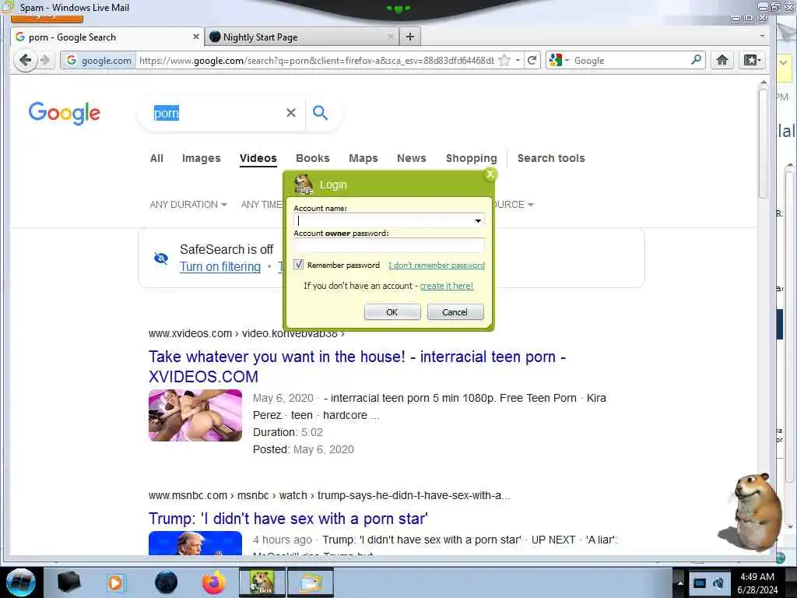Click the browser forward arrow
Viewport: 797px width, 598px height.
46,61
